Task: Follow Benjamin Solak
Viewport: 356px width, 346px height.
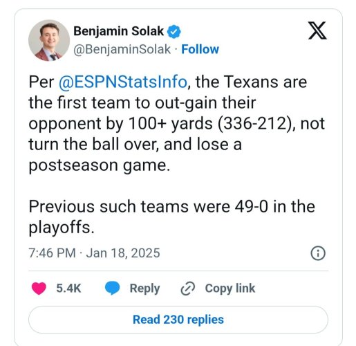Action: pos(200,49)
